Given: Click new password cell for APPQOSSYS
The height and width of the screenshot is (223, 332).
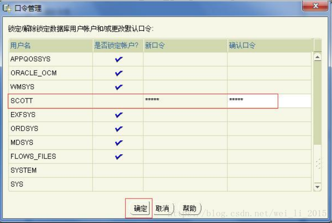Looking at the screenshot, I should coord(185,59).
